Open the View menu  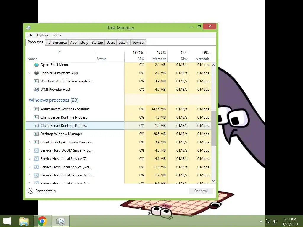[57, 35]
